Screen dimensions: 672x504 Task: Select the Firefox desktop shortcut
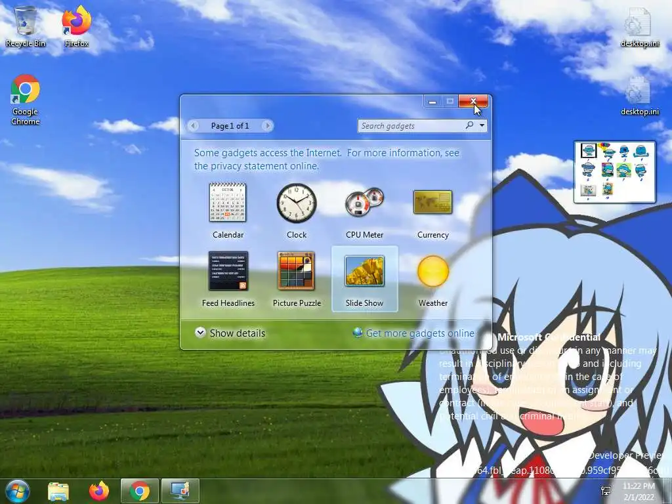[x=77, y=26]
